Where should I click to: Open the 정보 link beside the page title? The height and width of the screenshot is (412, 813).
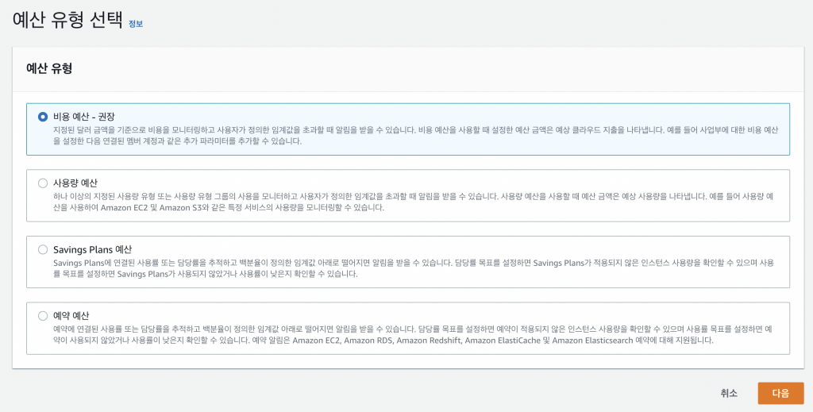[x=136, y=24]
